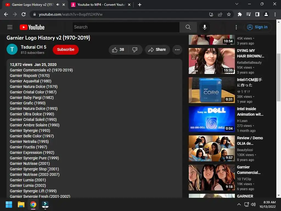Click description line Garnier Synergie Lift (1999)

pos(33,191)
